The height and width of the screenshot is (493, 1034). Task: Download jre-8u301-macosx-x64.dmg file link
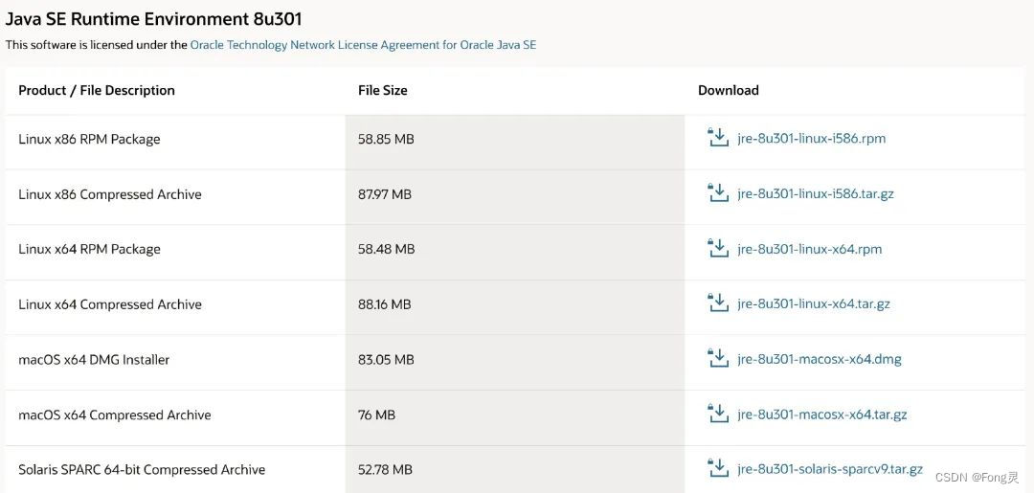tap(819, 360)
